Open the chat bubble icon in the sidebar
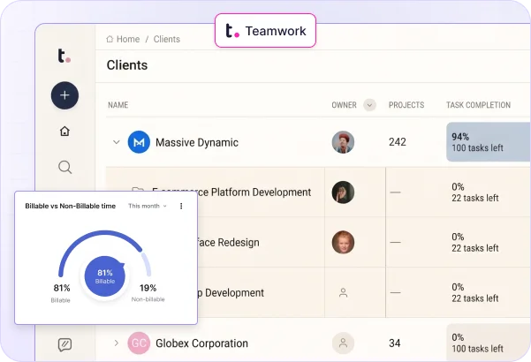The image size is (531, 362). pos(64,344)
